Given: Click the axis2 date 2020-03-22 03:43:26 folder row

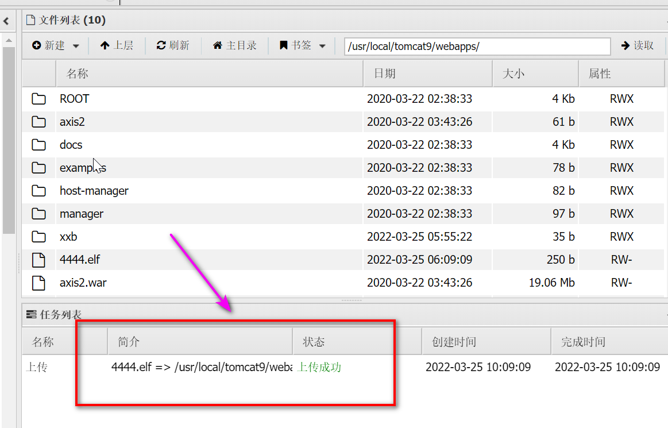Looking at the screenshot, I should (420, 122).
